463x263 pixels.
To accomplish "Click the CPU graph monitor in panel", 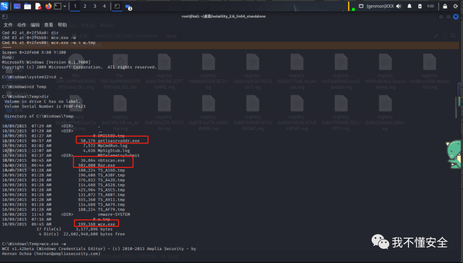I will point(349,6).
